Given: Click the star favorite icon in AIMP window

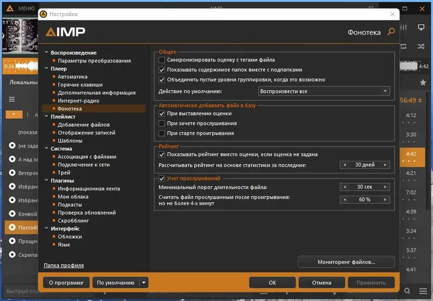Looking at the screenshot, I should tap(423, 83).
